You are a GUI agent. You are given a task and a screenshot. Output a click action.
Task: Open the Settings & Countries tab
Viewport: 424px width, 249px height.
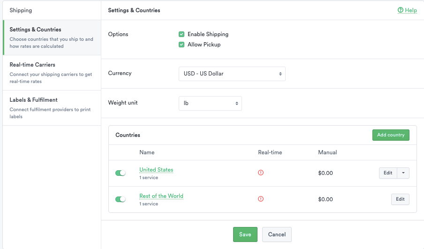click(x=52, y=38)
